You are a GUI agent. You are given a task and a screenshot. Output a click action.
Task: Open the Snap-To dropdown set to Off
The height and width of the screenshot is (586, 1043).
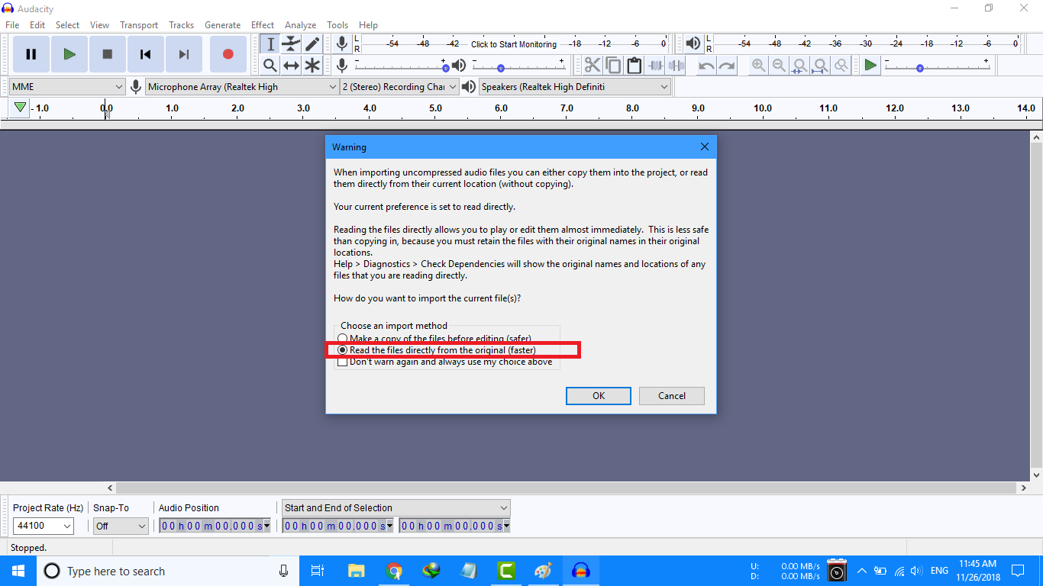click(x=121, y=526)
